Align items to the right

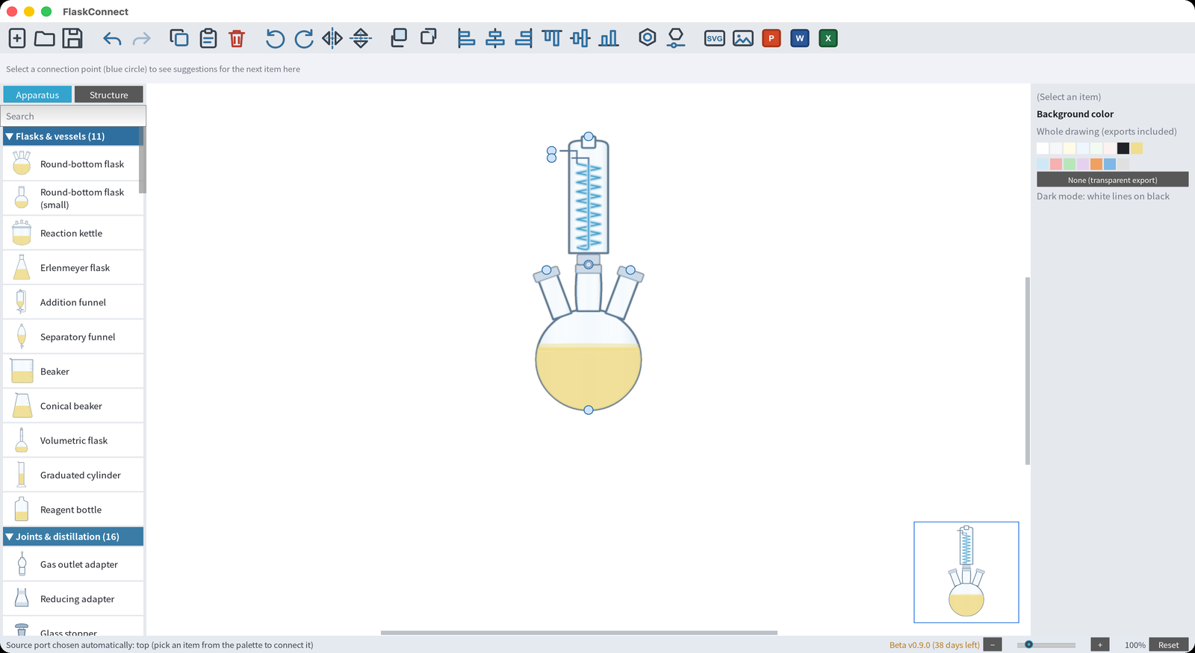click(x=524, y=38)
